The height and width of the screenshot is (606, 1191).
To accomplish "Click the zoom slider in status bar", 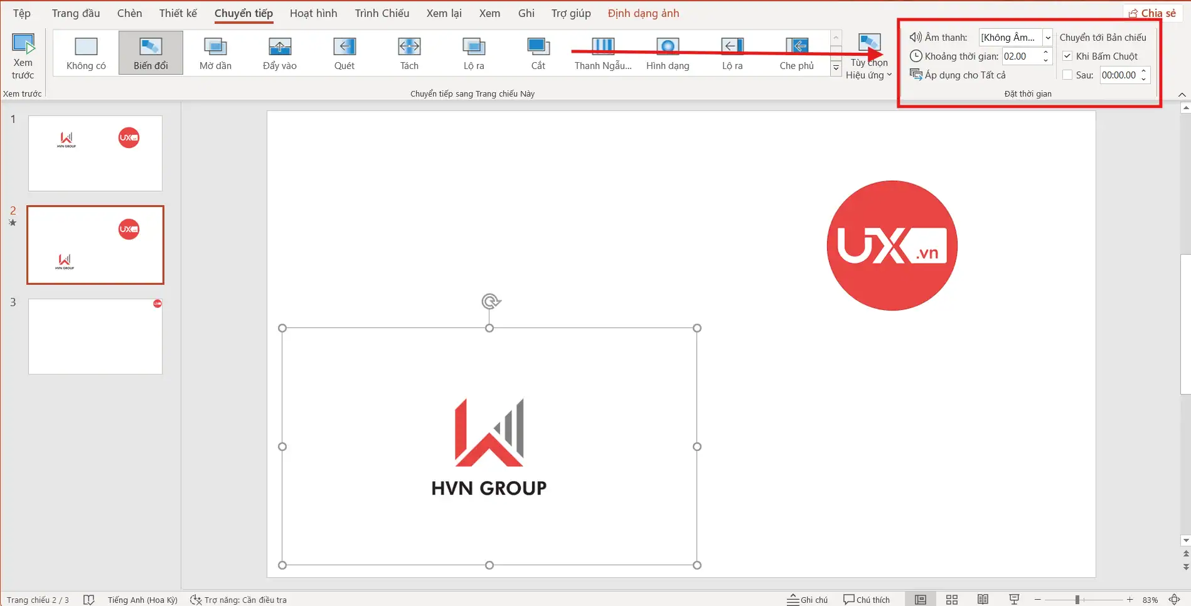I will point(1077,600).
